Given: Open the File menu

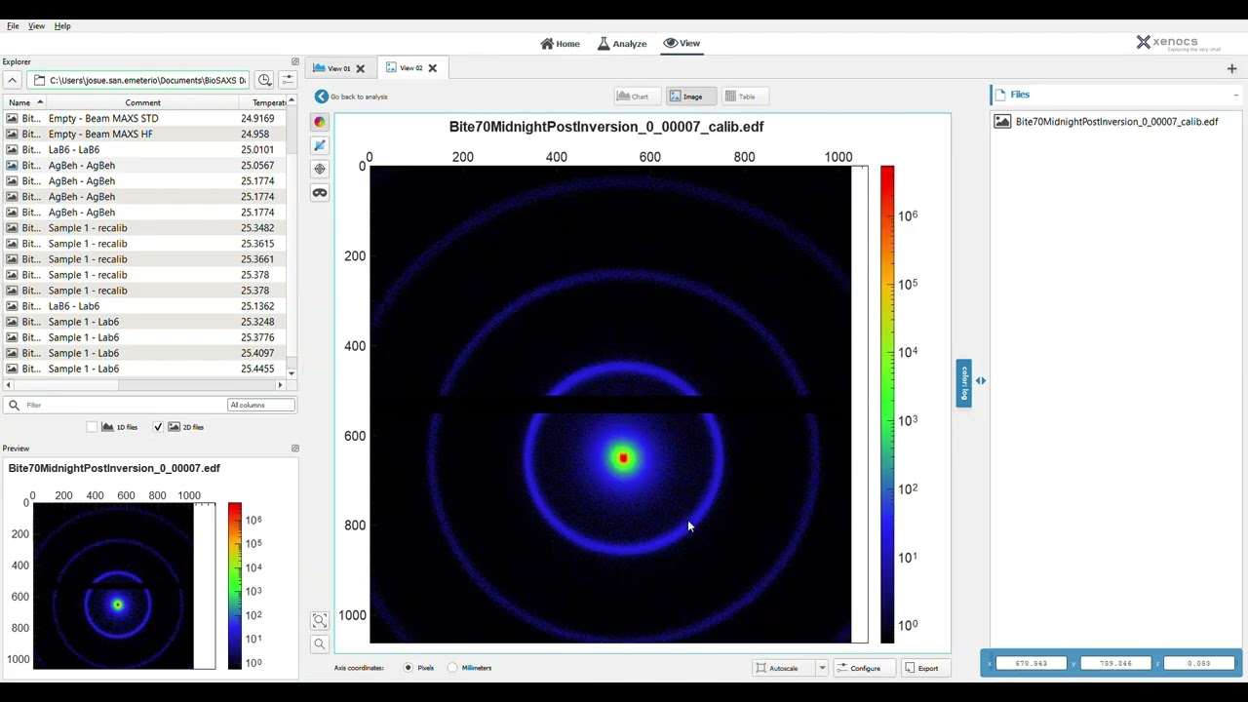Looking at the screenshot, I should [x=13, y=25].
